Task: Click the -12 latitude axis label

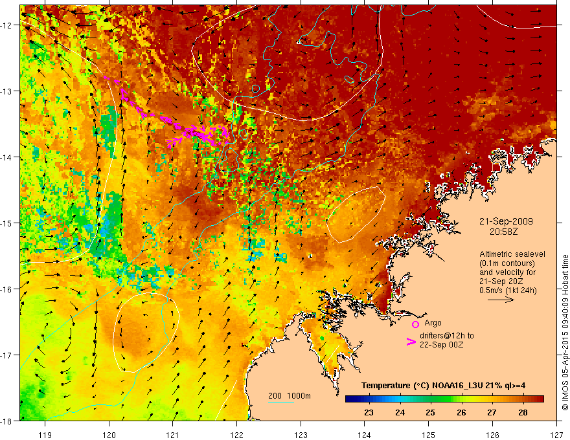Action: 7,25
